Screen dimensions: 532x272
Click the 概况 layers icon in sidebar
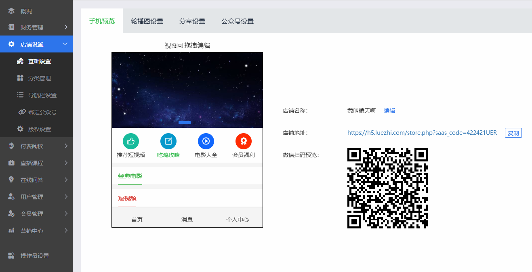click(11, 11)
